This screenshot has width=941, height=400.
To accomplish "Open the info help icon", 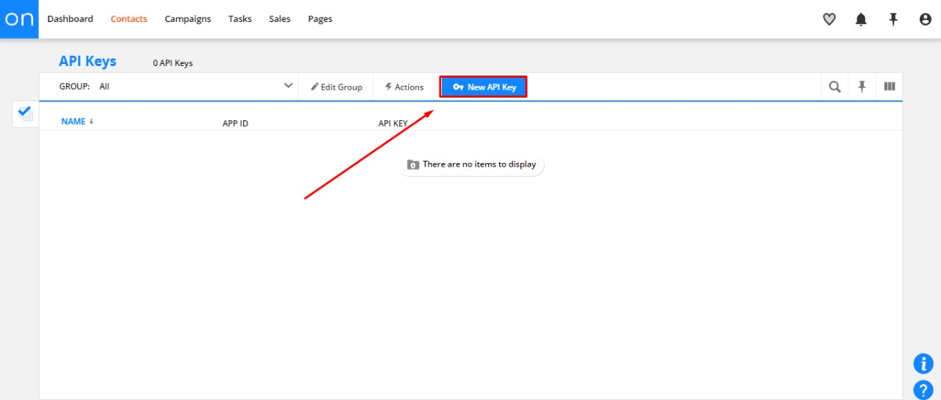I will [923, 363].
